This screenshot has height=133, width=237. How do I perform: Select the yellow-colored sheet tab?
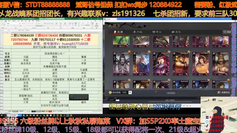[x=47, y=111]
